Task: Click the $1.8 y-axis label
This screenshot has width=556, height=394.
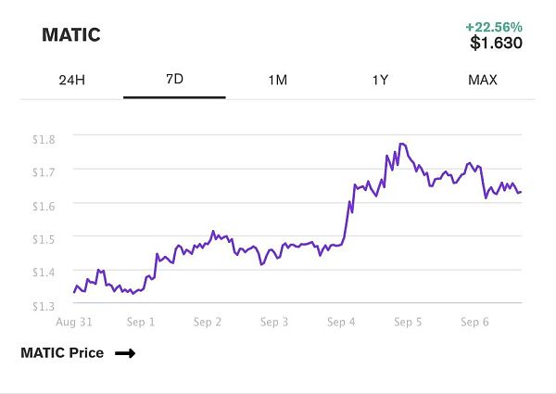Action: [45, 138]
